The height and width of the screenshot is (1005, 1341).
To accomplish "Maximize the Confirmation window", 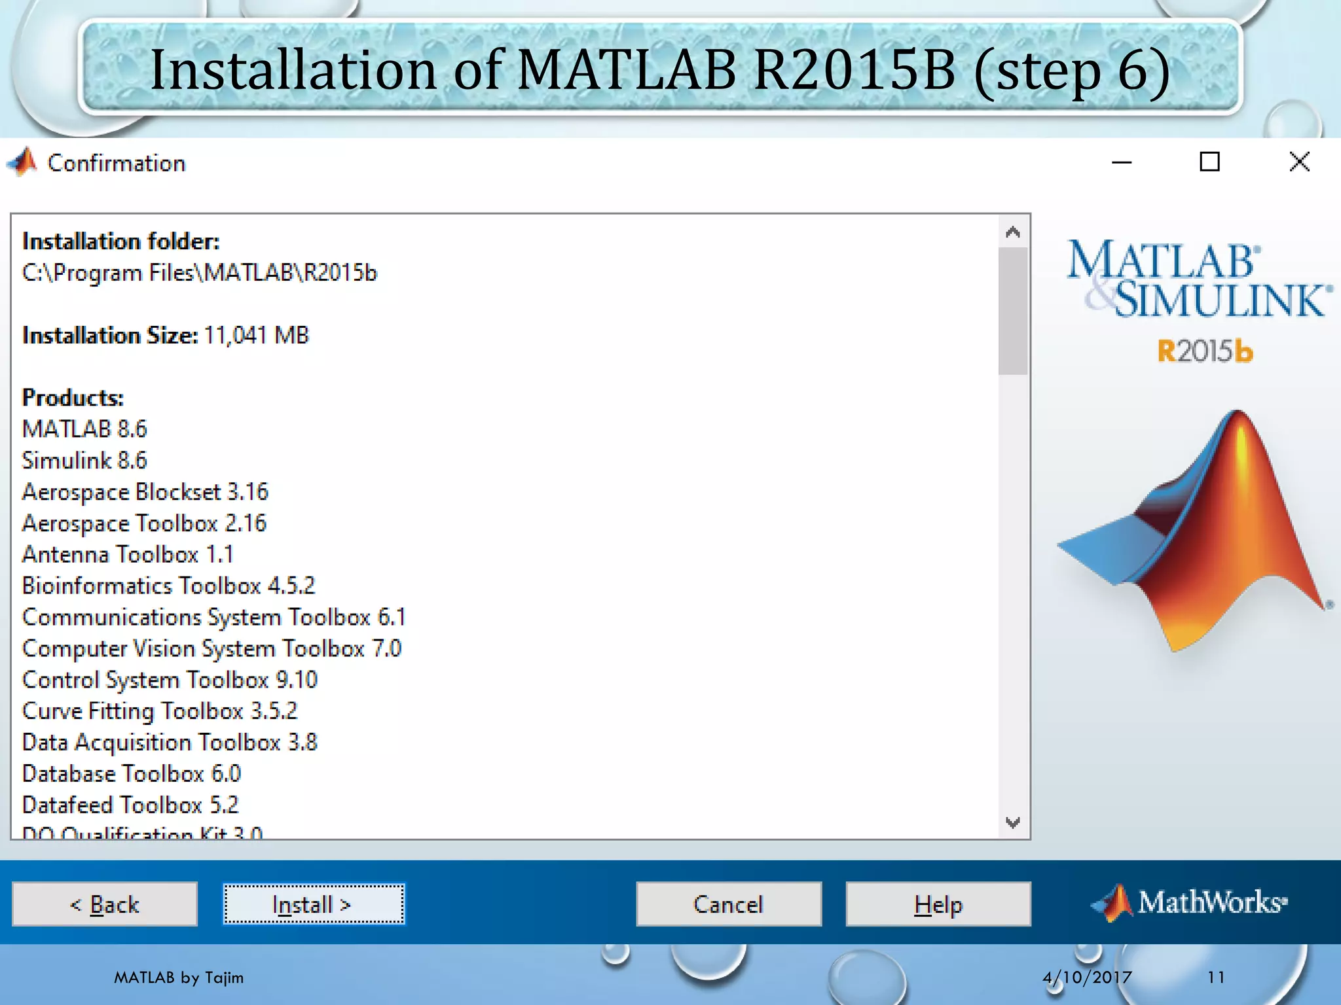I will coord(1209,162).
